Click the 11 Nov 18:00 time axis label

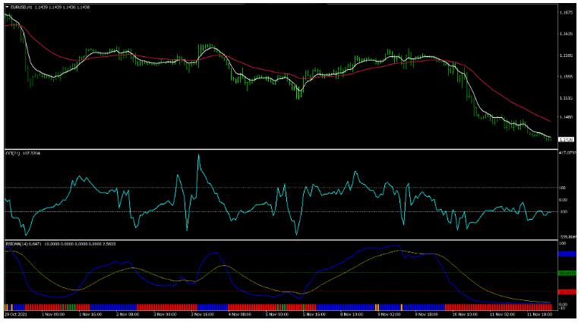pos(539,315)
